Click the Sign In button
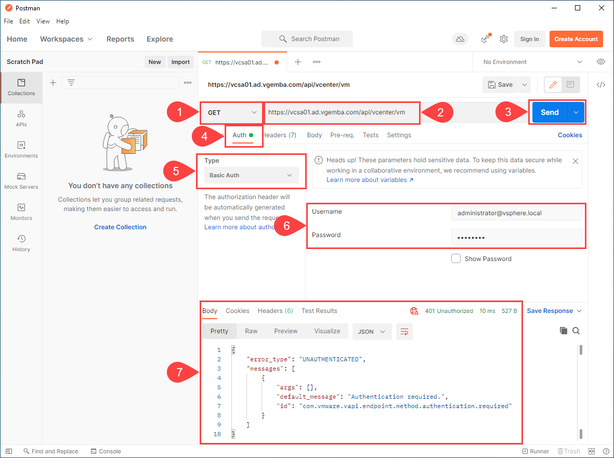 529,39
